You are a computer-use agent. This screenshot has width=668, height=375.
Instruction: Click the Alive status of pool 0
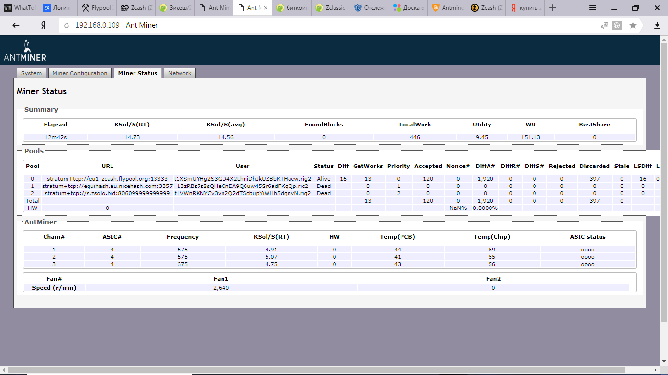coord(324,179)
